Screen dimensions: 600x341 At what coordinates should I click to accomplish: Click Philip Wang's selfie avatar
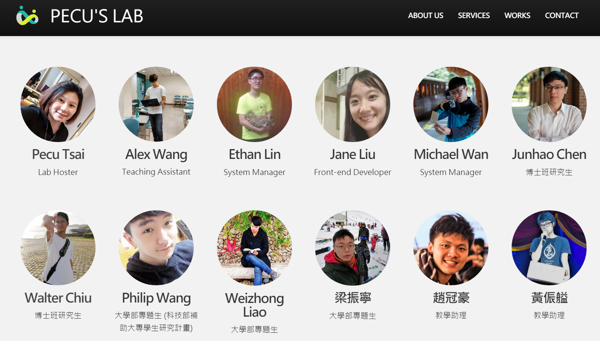click(x=156, y=248)
